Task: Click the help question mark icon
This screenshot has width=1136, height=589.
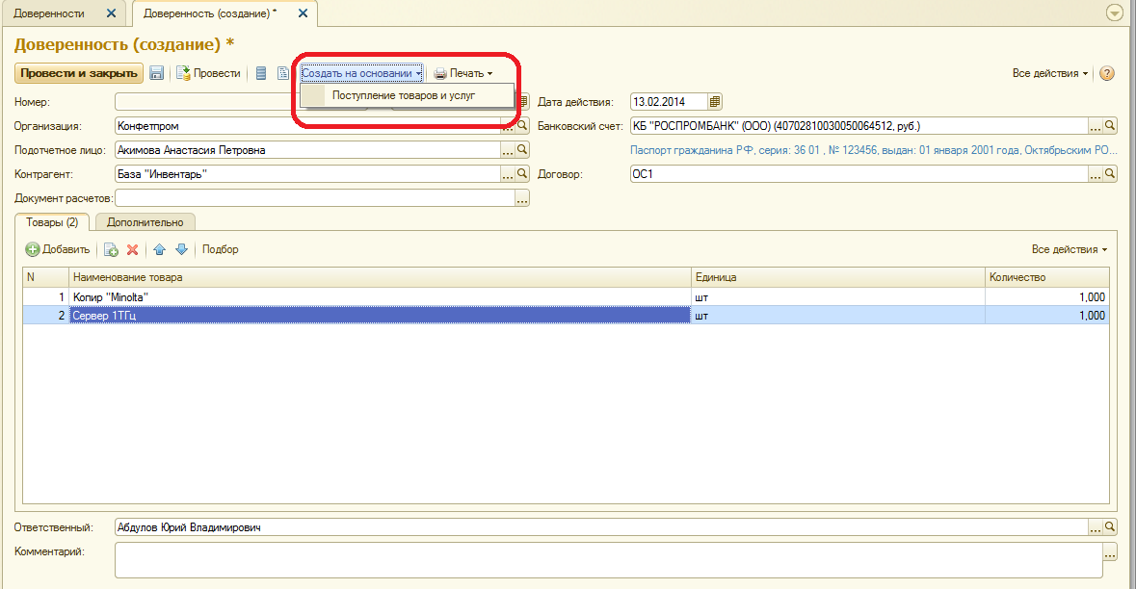Action: point(1106,73)
